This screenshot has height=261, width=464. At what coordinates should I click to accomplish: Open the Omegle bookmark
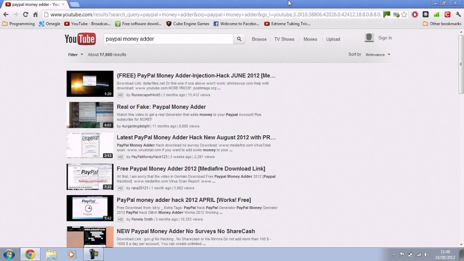click(x=50, y=24)
